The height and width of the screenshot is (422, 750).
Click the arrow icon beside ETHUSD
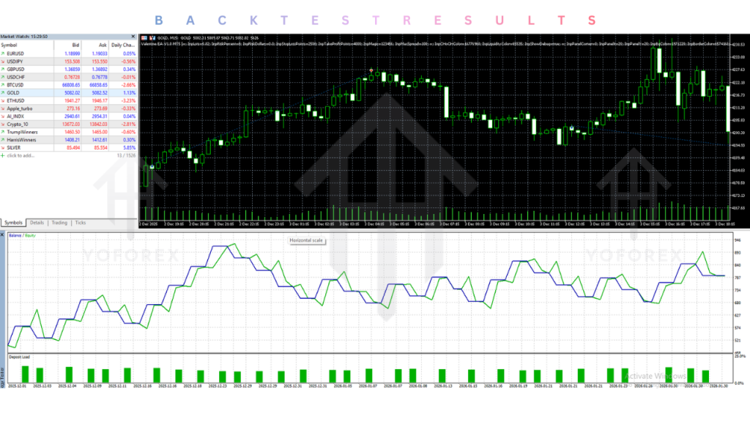pos(4,100)
